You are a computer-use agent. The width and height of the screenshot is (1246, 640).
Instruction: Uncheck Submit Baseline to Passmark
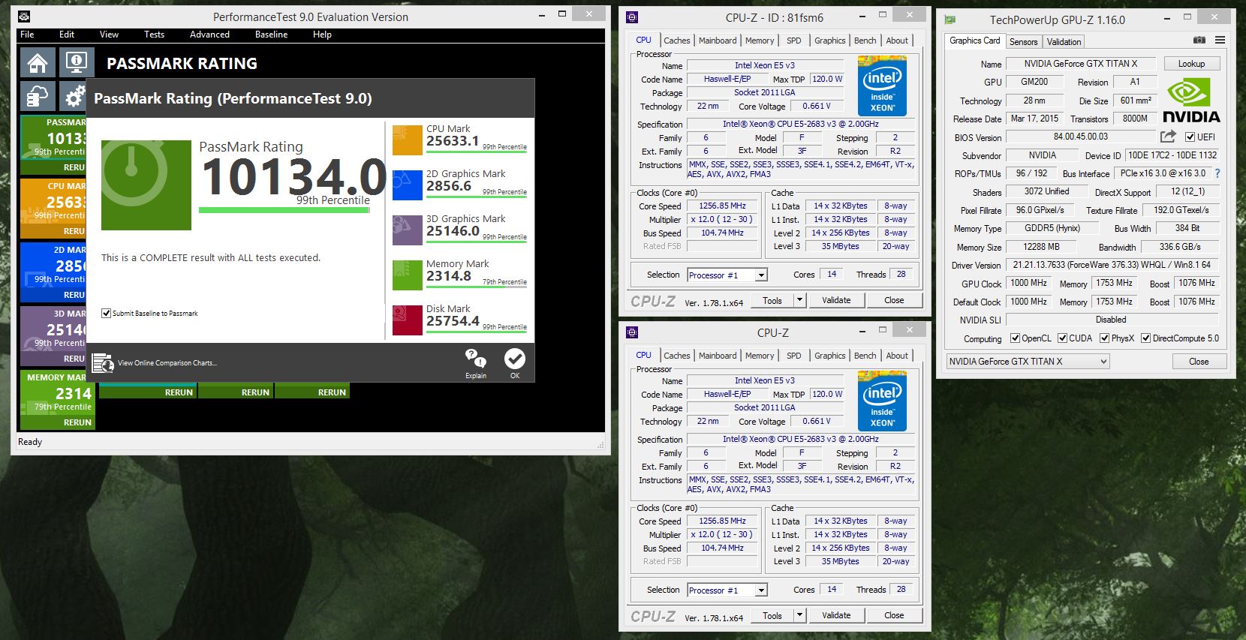tap(107, 314)
